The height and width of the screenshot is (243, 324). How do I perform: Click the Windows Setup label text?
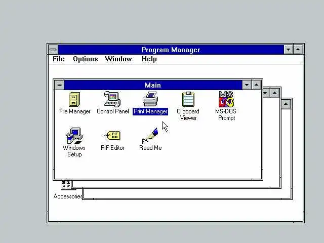tap(74, 151)
